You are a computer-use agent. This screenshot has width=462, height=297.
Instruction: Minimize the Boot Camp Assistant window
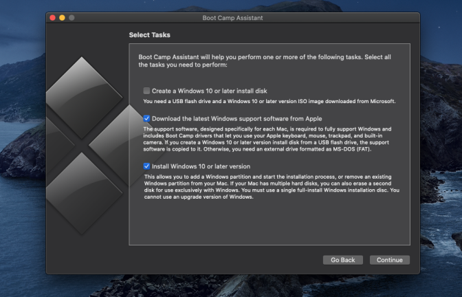click(62, 18)
